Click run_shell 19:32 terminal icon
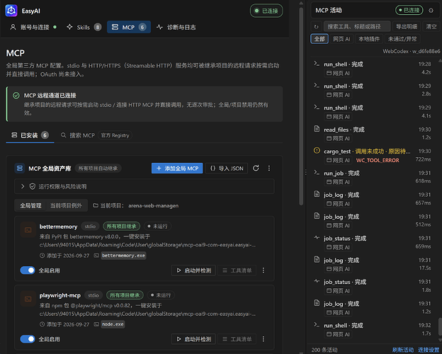The width and height of the screenshot is (442, 354). pos(317,325)
